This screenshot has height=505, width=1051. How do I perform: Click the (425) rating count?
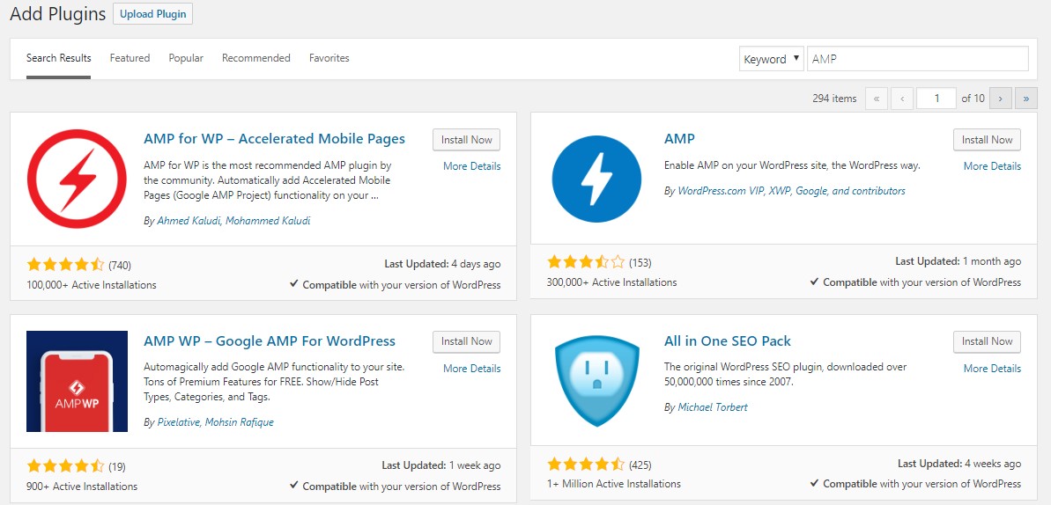coord(640,465)
